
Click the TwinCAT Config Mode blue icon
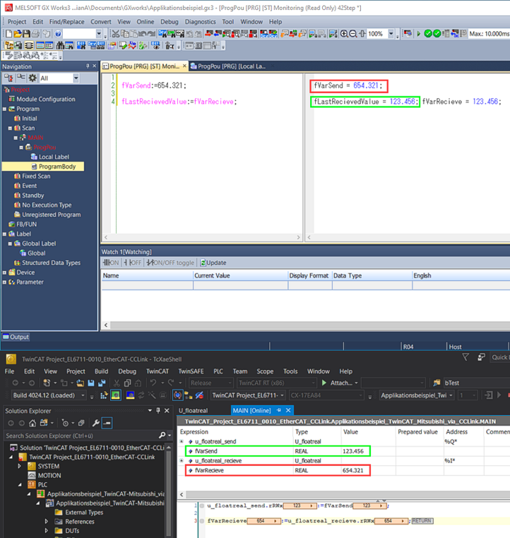[130, 395]
